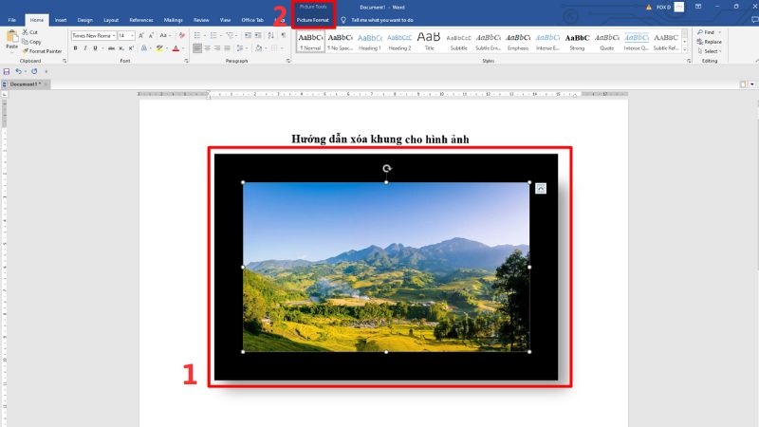The height and width of the screenshot is (427, 759).
Task: Click the picture's rotation handle
Action: (x=386, y=169)
